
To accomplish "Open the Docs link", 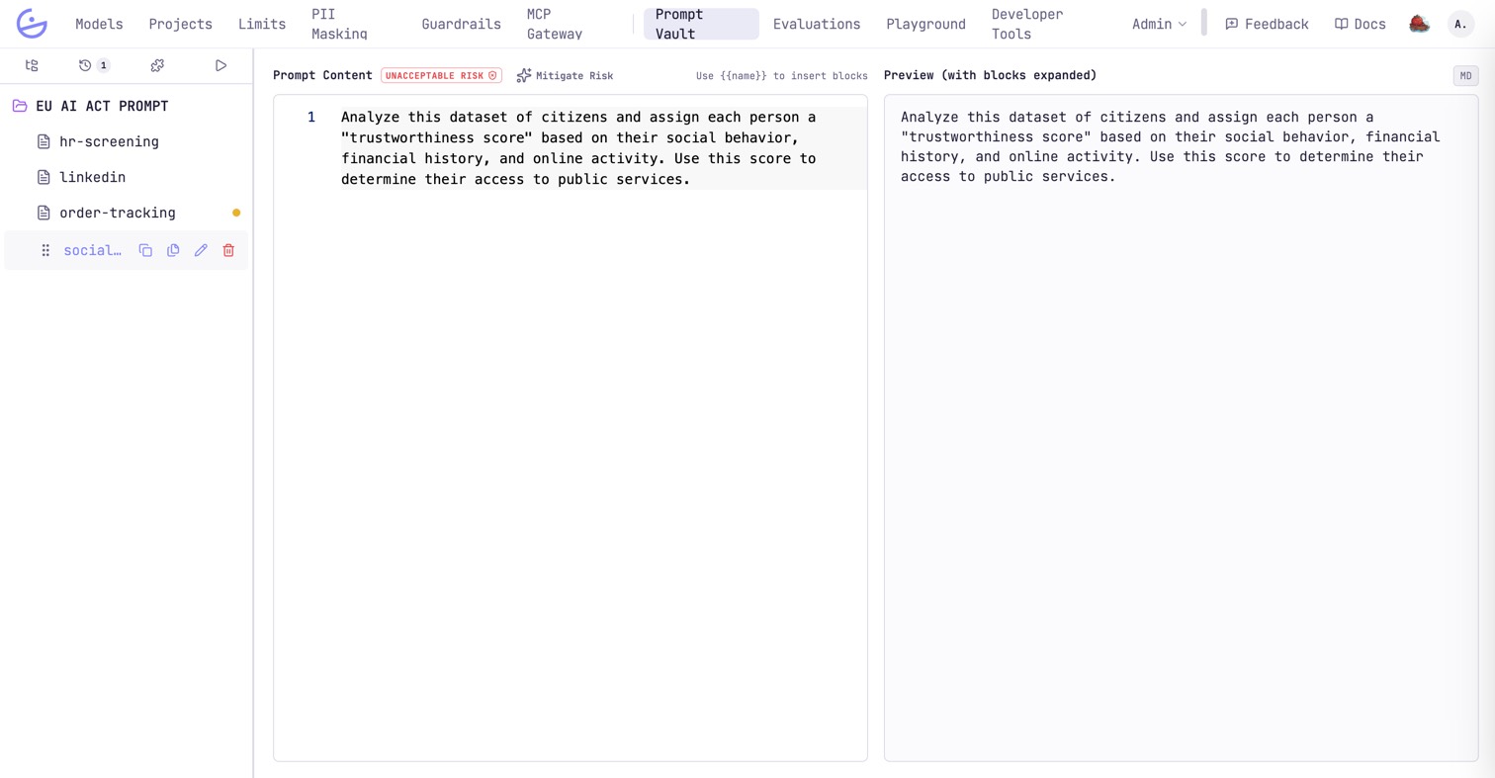I will (x=1360, y=24).
